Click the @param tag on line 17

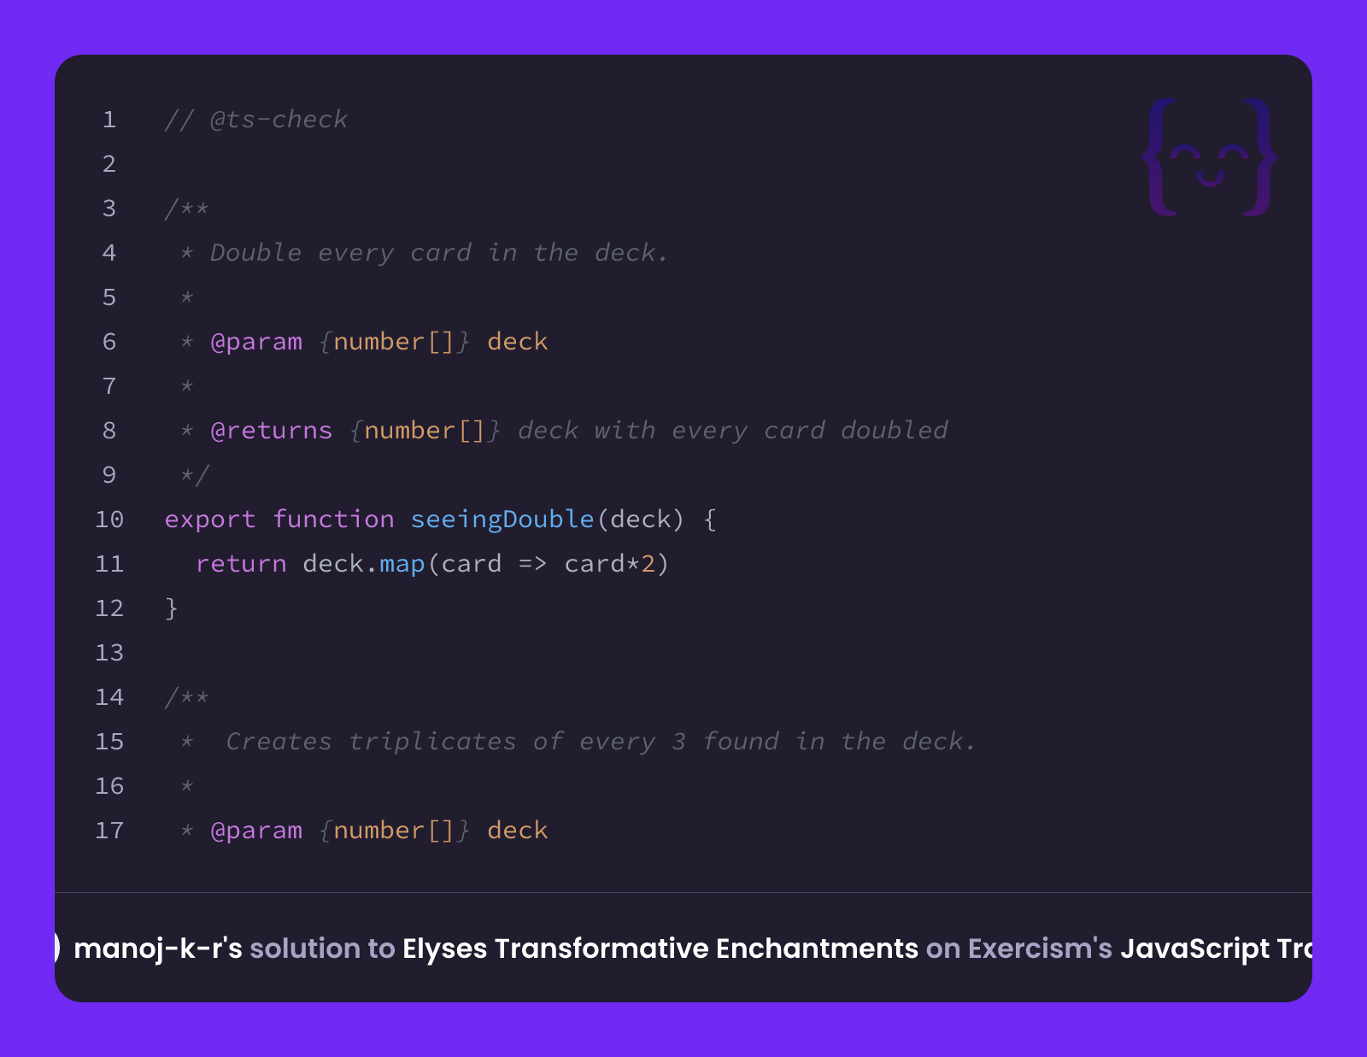click(x=256, y=831)
